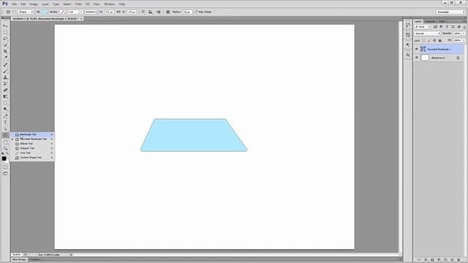Toggle lock all
Screen dimensions: 468x263
(440, 40)
